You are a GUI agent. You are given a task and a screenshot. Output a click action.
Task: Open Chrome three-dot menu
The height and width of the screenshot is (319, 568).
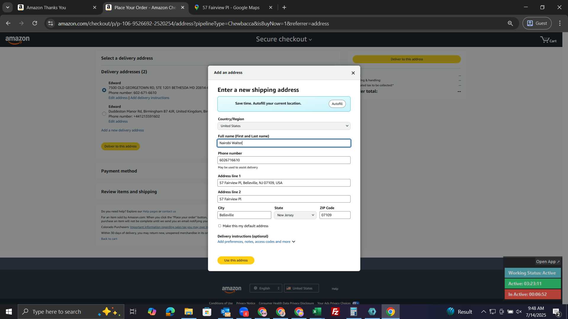coord(560,23)
